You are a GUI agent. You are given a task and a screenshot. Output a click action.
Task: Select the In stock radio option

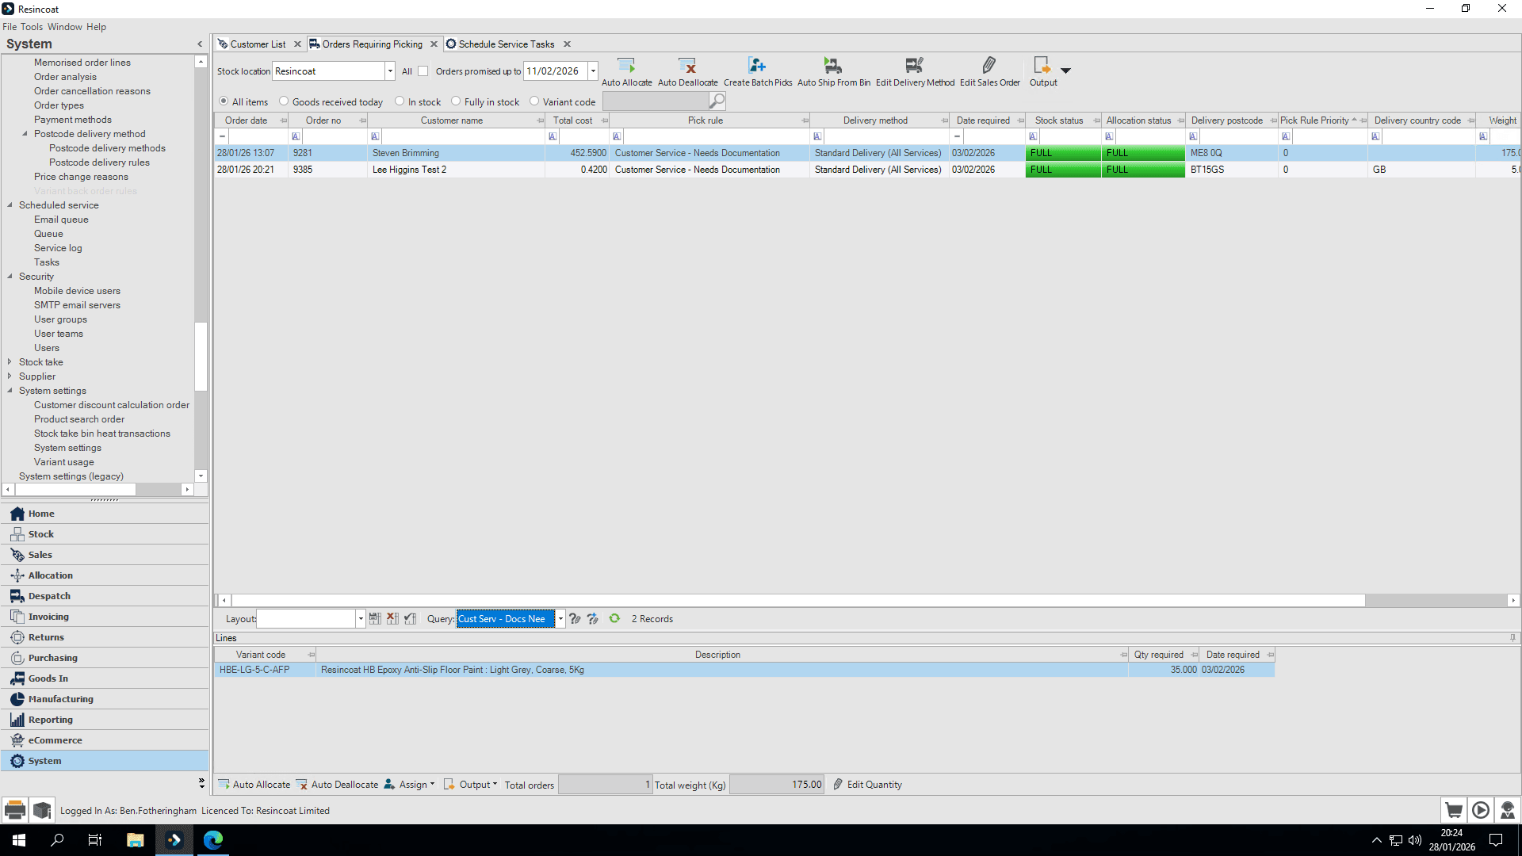tap(400, 101)
